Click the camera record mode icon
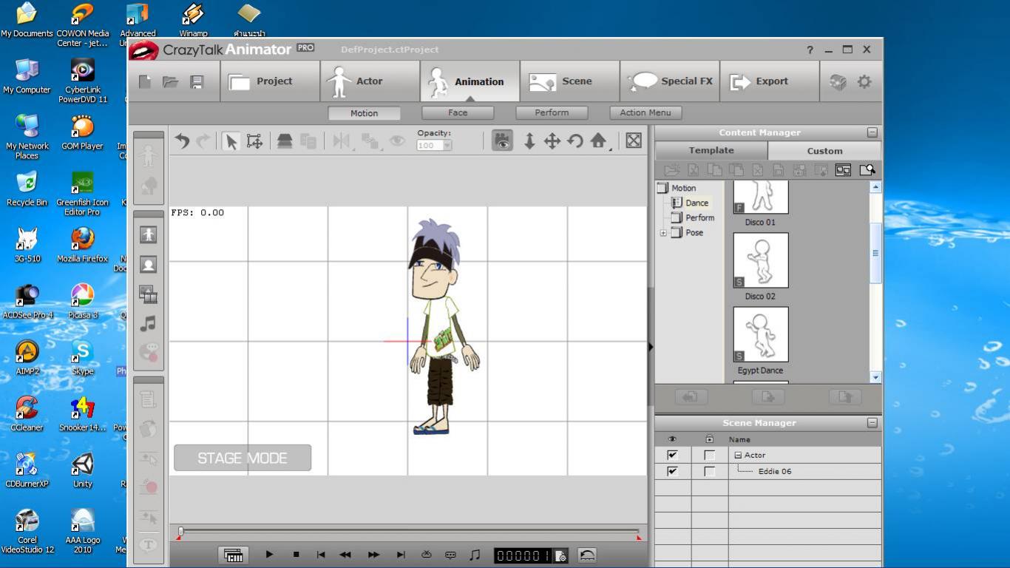Screen dimensions: 1010x568 pyautogui.click(x=503, y=141)
